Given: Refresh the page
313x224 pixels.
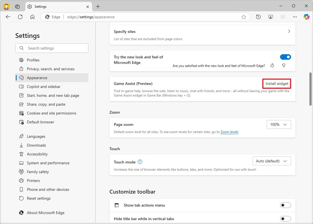Looking at the screenshot, I should 20,17.
